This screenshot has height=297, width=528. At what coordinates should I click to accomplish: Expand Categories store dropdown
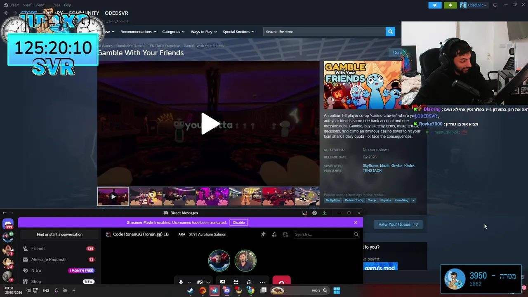click(173, 32)
